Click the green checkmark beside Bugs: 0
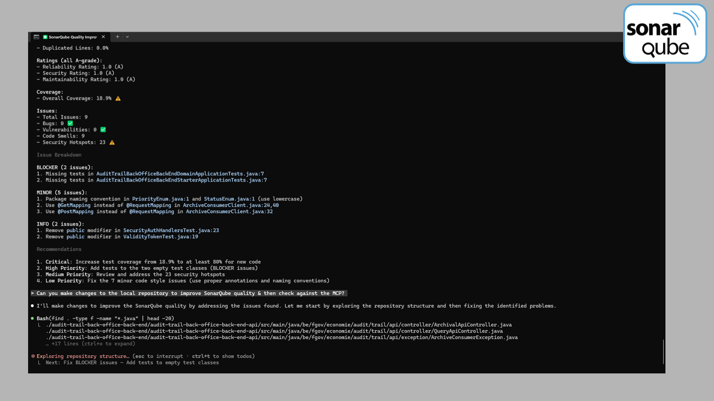Viewport: 714px width, 401px height. tap(70, 123)
